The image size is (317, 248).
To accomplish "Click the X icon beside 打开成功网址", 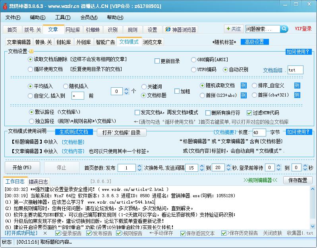I will [x=45, y=233].
